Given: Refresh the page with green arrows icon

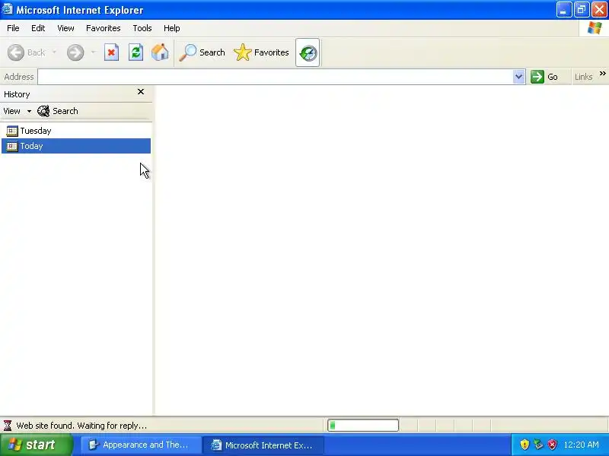Looking at the screenshot, I should point(136,52).
